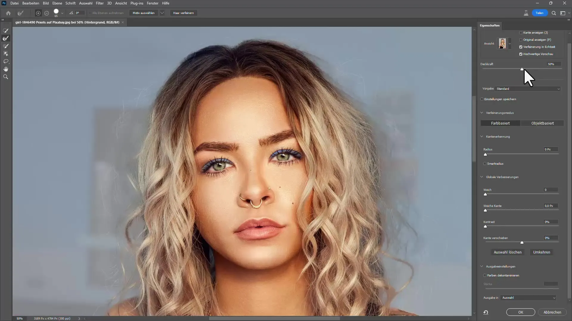The width and height of the screenshot is (572, 321).
Task: Collapse the Kantenerkennung section
Action: (482, 137)
